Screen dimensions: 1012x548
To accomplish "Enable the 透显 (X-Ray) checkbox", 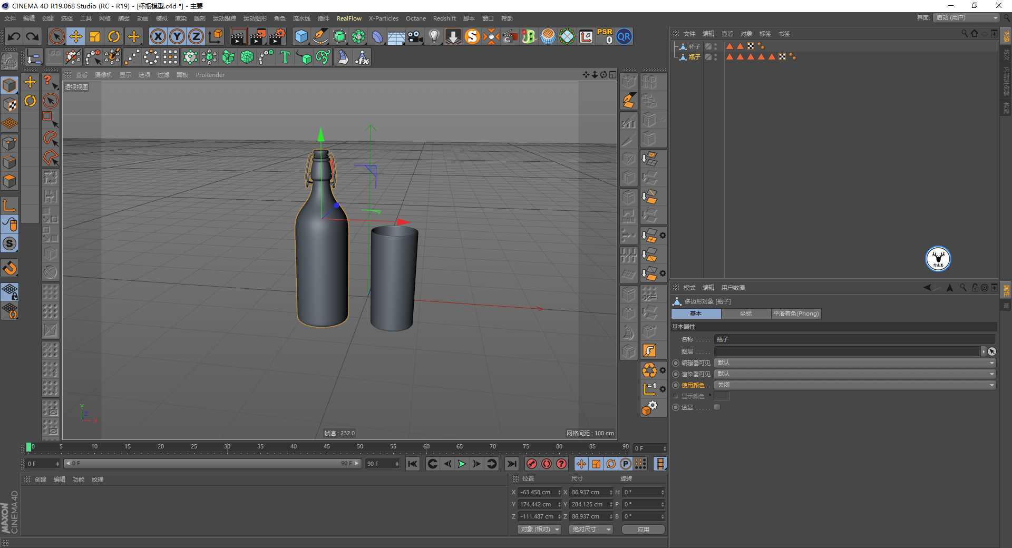I will 717,407.
